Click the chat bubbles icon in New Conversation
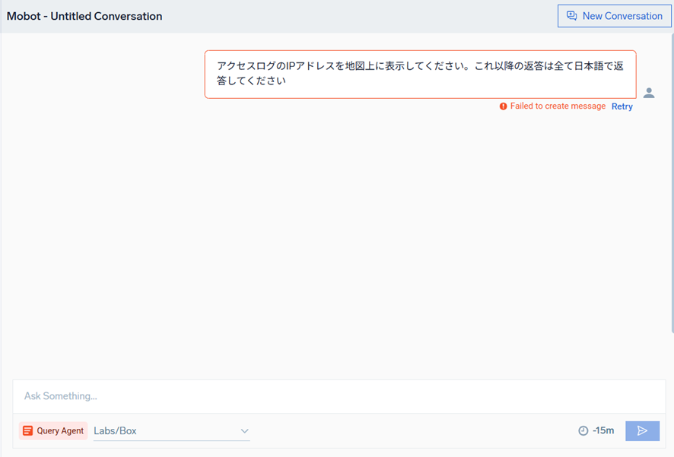Viewport: 674px width, 457px height. tap(572, 16)
